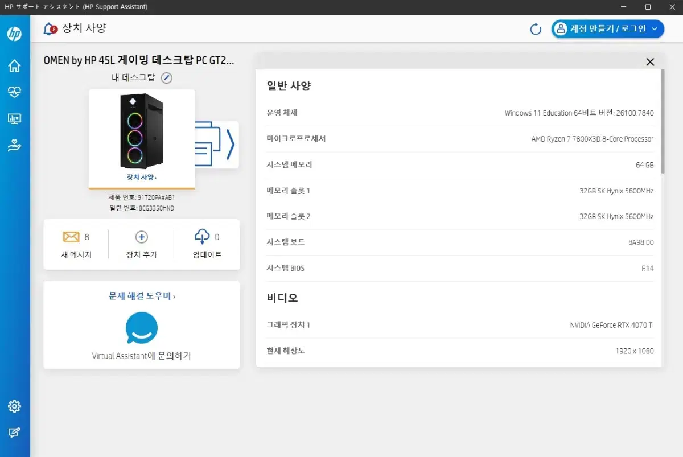Maximize the HP Support Assistant window
Viewport: 683px width, 457px height.
(x=648, y=7)
